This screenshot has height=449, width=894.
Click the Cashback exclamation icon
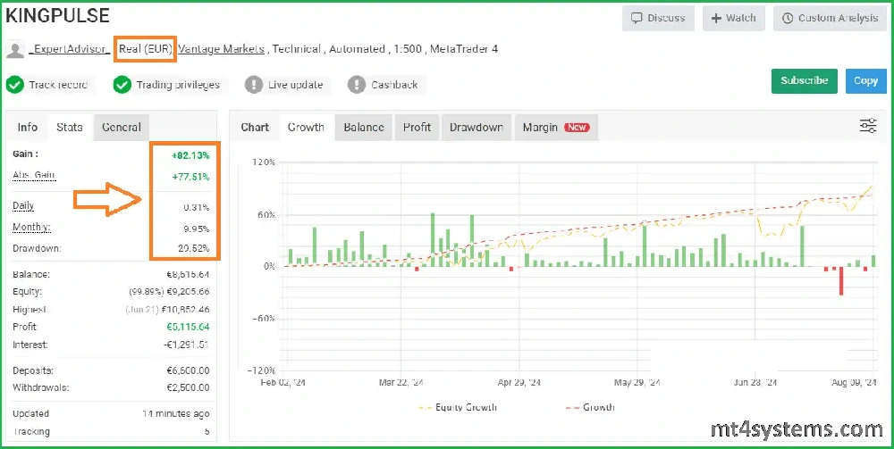[357, 85]
